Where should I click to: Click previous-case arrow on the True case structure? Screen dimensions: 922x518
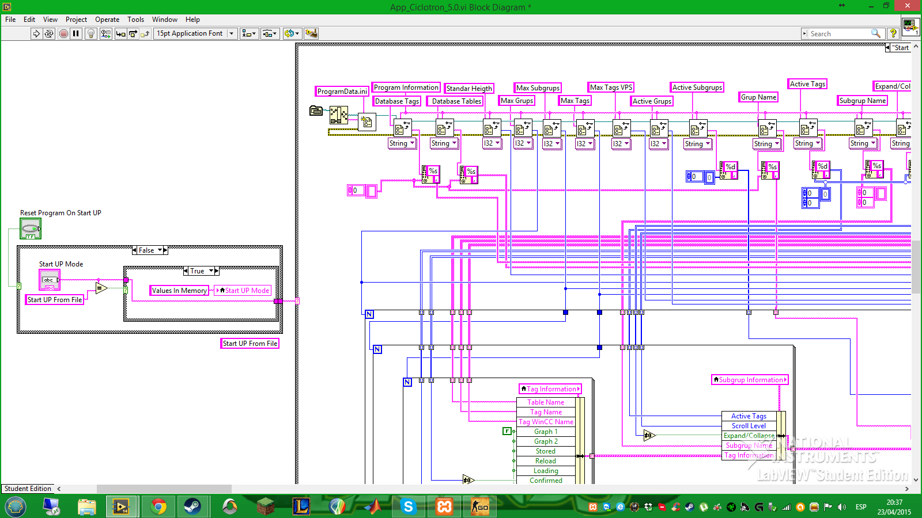186,271
